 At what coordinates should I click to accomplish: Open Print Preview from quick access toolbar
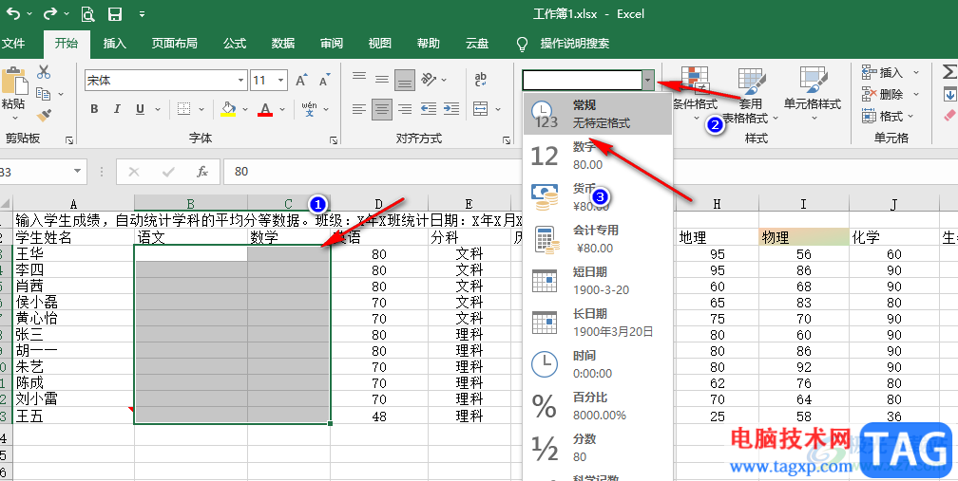[x=88, y=13]
